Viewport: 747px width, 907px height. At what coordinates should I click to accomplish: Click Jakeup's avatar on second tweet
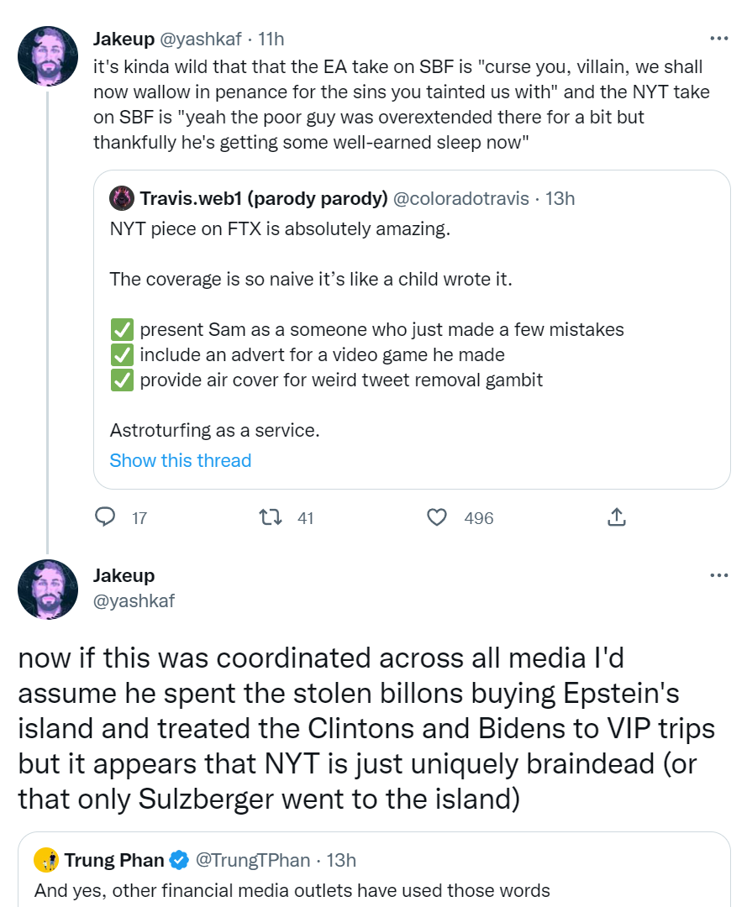[48, 589]
